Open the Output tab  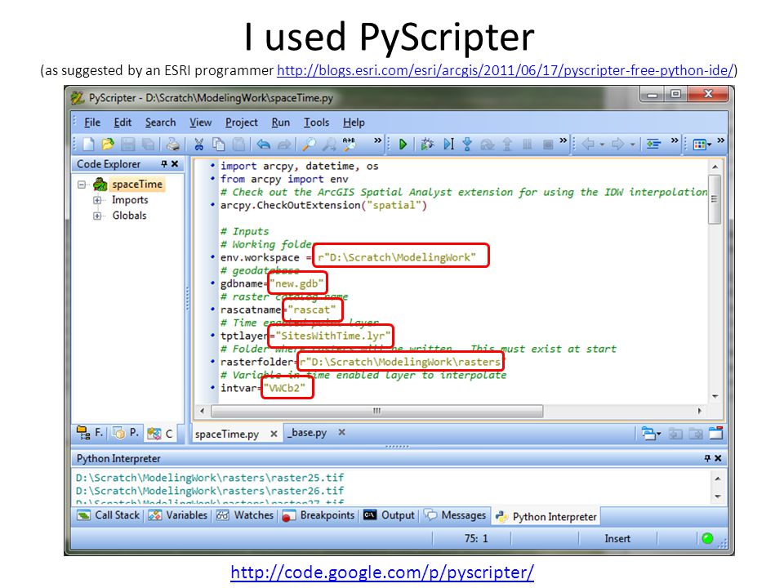coord(389,515)
